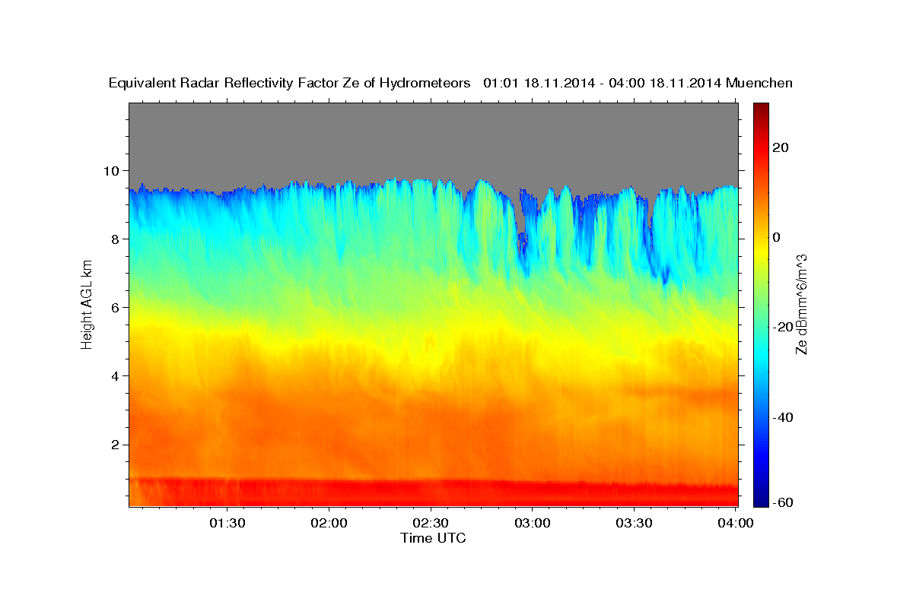Click the bright red reflectivity band near the ground
Image resolution: width=913 pixels, height=608 pixels.
tap(433, 492)
